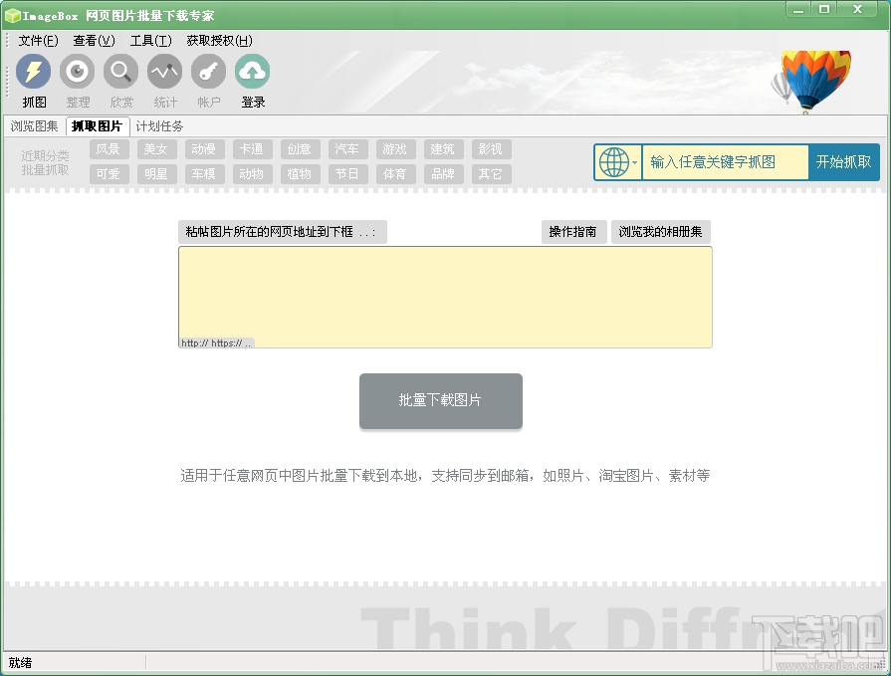Click the 登录 login icon

tap(252, 72)
